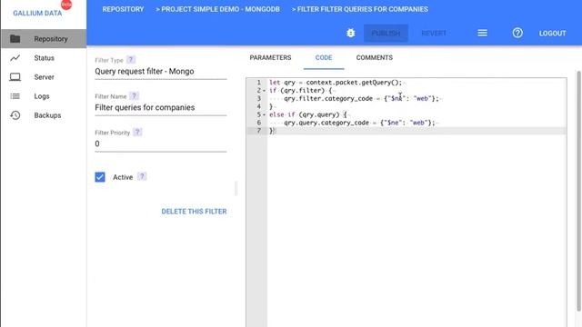Click the Gallium Data logo
582x327 pixels.
click(37, 13)
